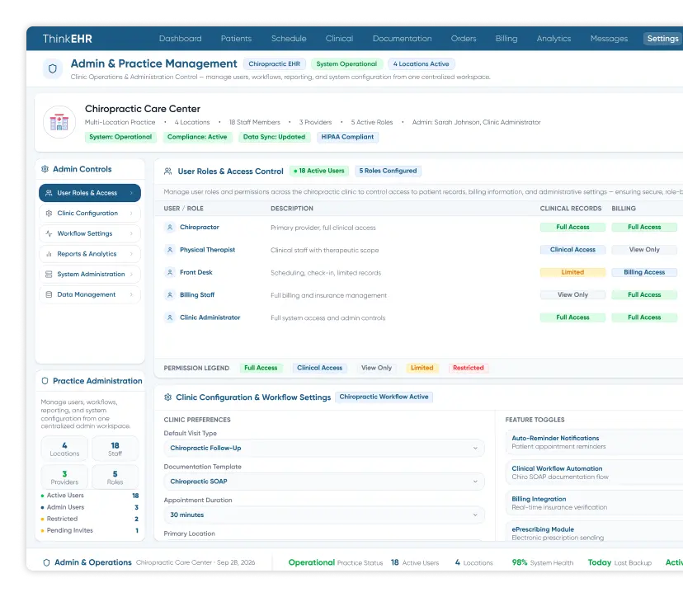Click the user icon in the Chiropractor row

pos(170,228)
